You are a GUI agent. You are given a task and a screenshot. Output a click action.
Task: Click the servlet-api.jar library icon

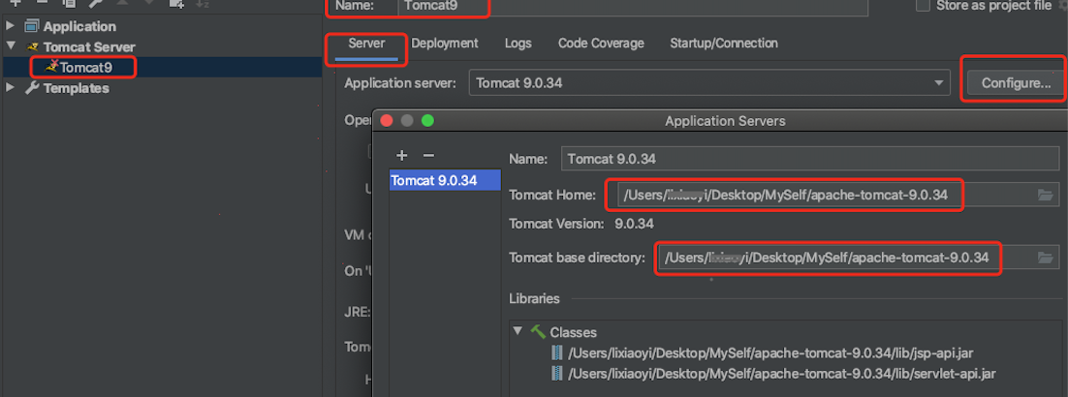click(556, 373)
